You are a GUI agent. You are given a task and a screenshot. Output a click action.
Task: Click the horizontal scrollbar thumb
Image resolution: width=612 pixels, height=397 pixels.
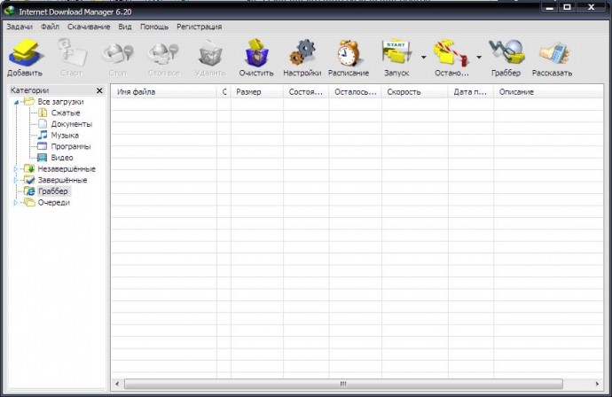(x=343, y=384)
